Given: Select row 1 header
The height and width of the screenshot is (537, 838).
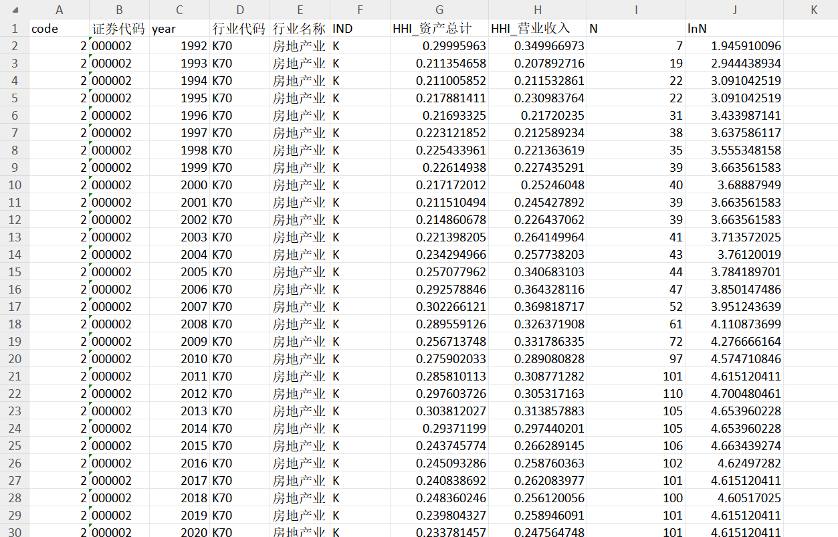Looking at the screenshot, I should (x=14, y=29).
